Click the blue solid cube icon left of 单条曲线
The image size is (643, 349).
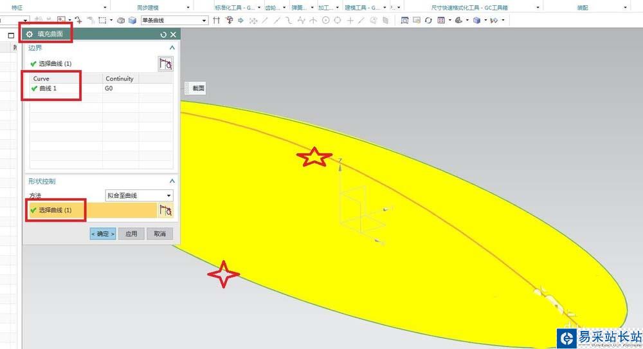pyautogui.click(x=132, y=20)
